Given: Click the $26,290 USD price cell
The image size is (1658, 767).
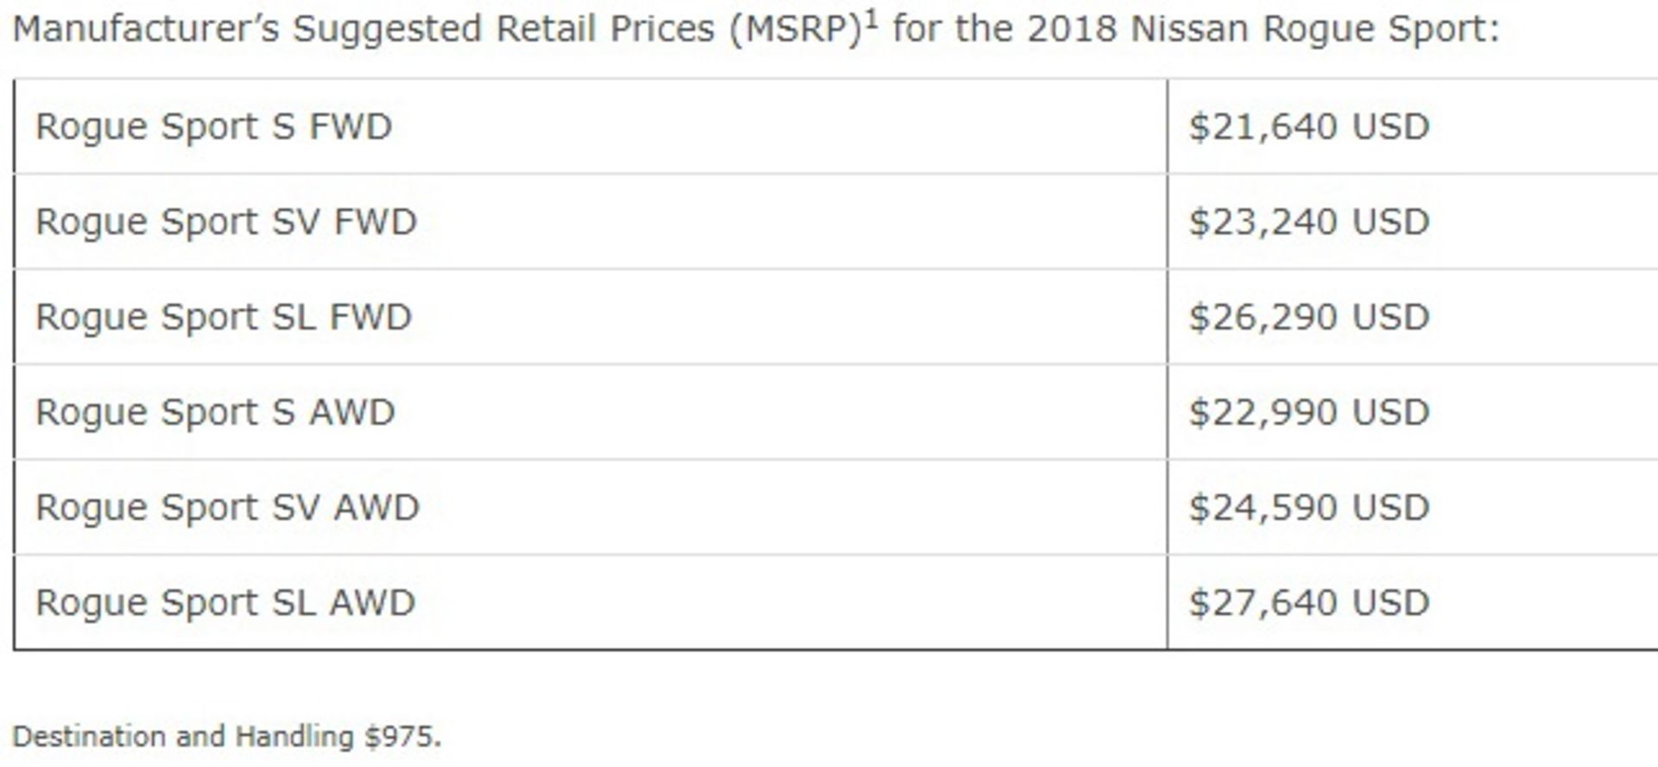Looking at the screenshot, I should pyautogui.click(x=1413, y=317).
